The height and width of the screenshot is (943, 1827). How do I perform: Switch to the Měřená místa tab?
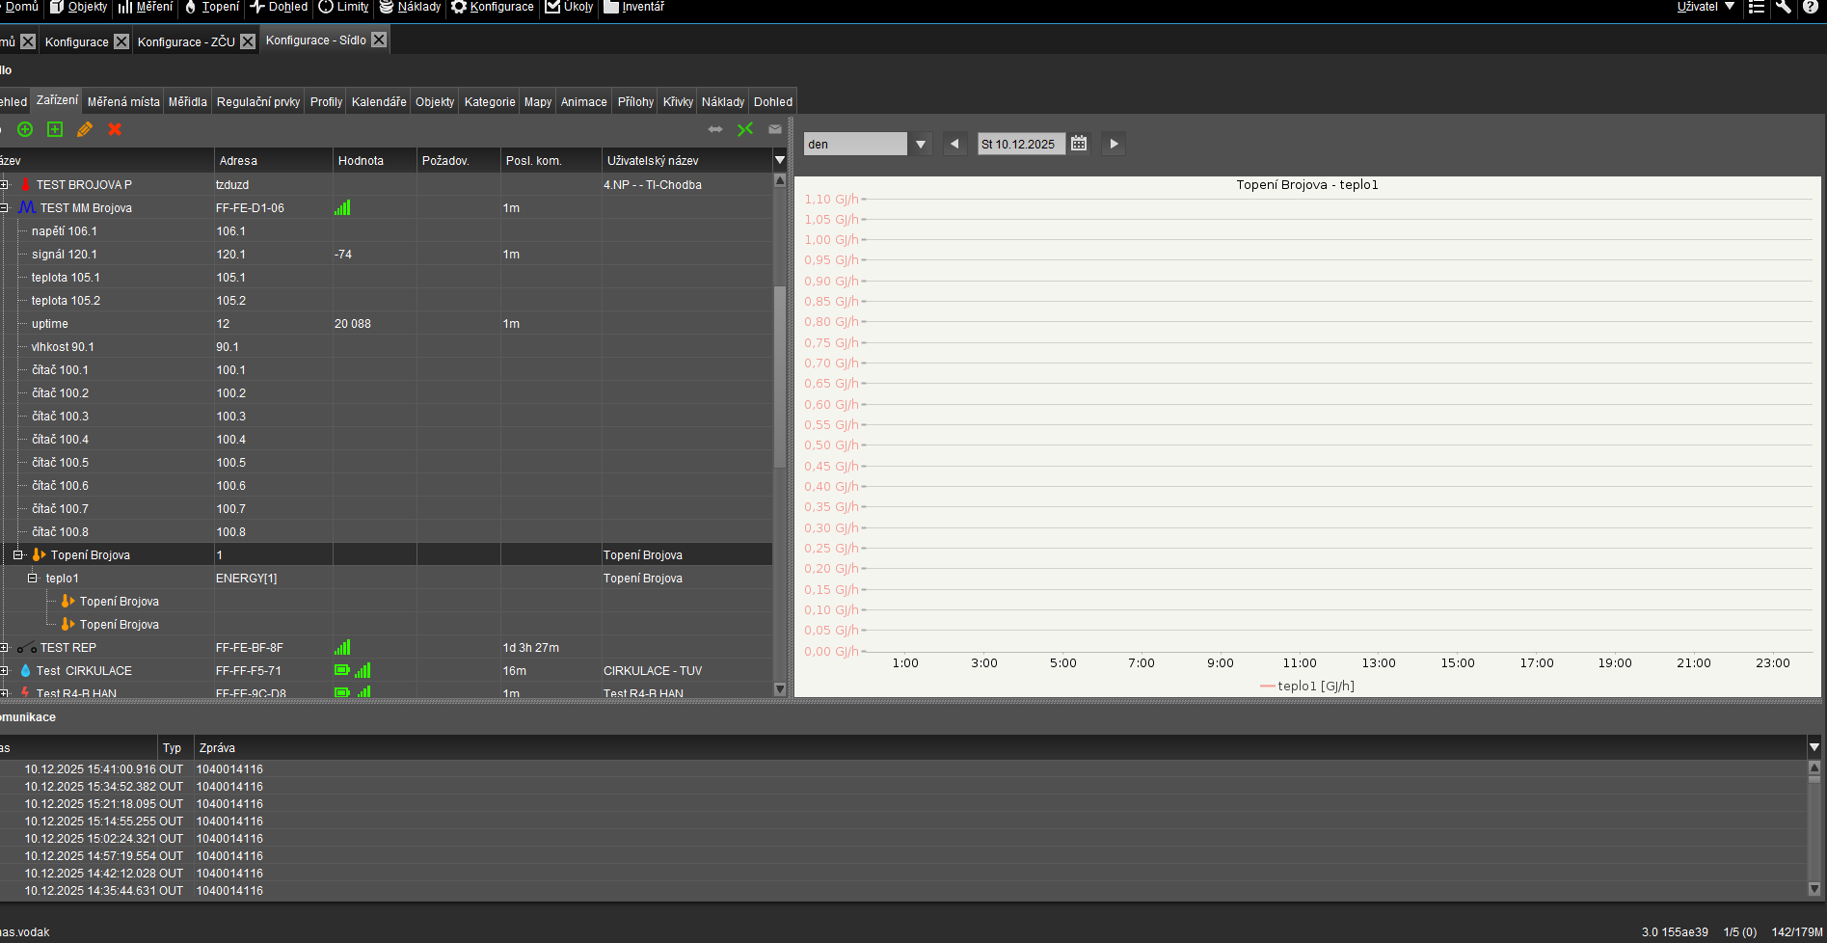[123, 101]
